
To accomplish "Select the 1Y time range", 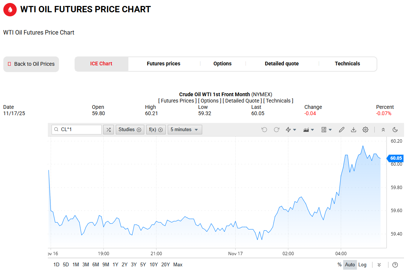I will point(115,265).
